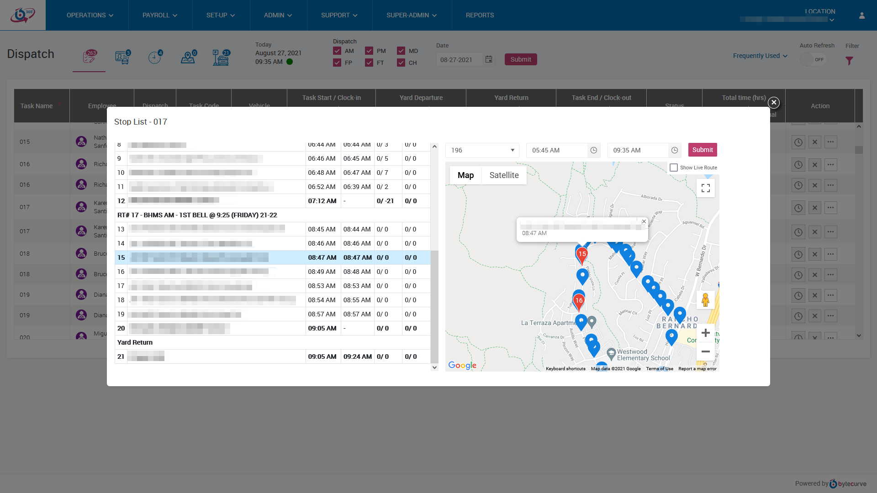Open the Reports menu item

(x=480, y=15)
